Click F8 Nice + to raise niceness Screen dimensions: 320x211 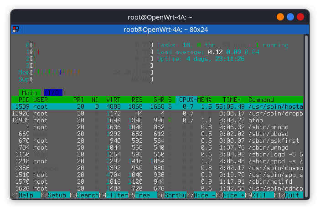click(x=230, y=195)
